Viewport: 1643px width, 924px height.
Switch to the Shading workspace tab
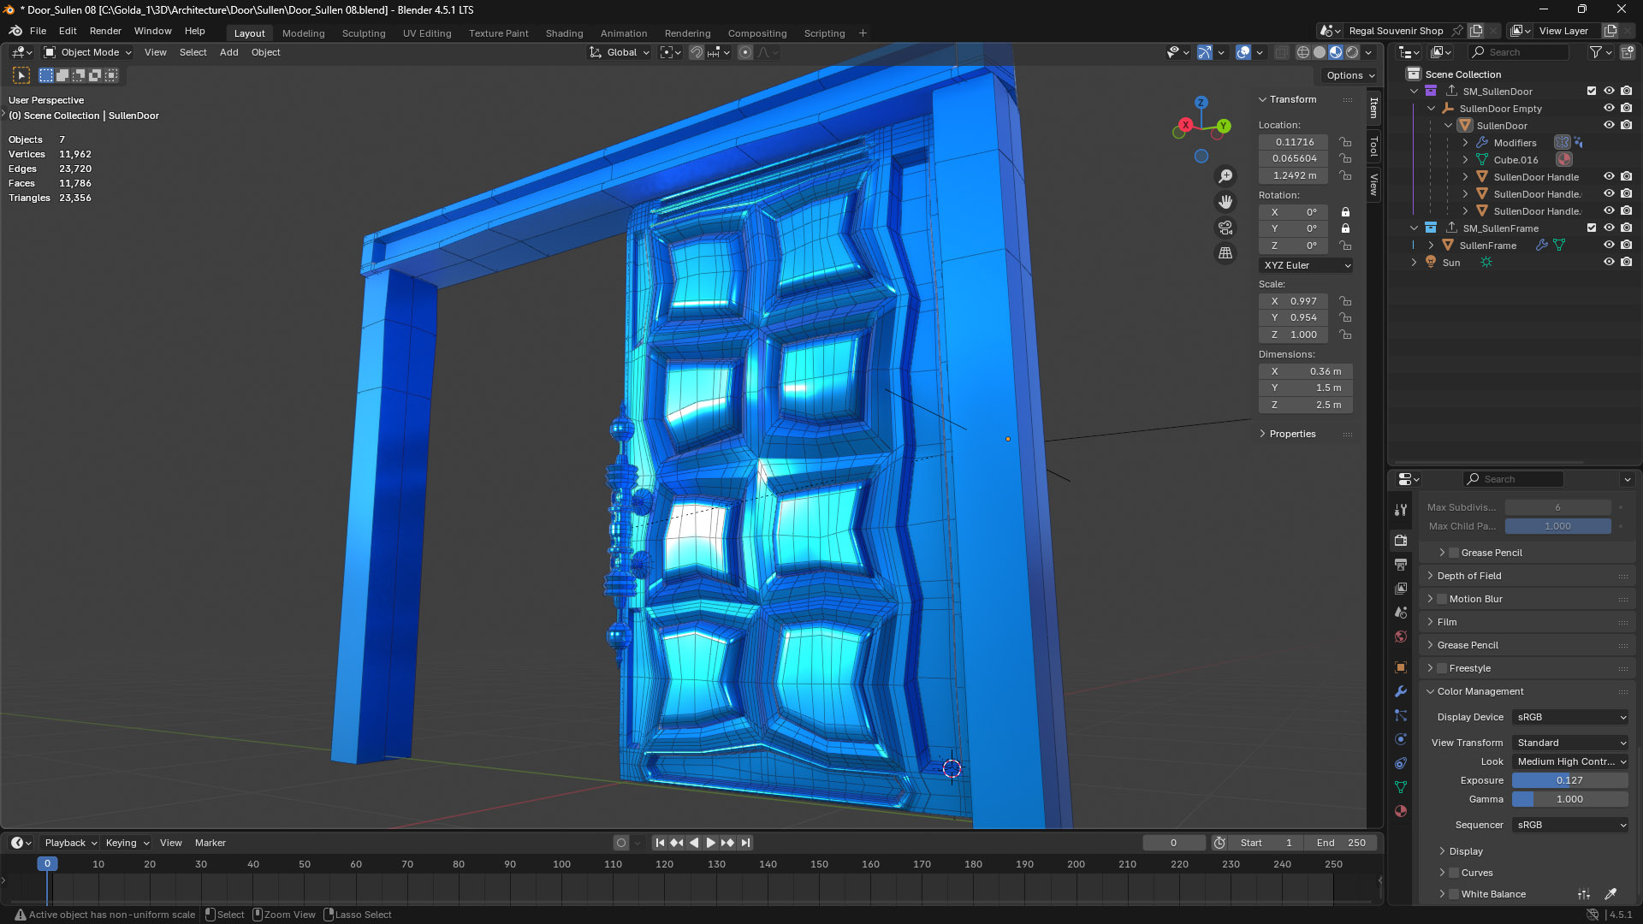pyautogui.click(x=564, y=33)
